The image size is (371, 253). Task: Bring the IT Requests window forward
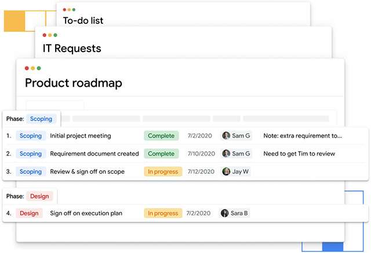(x=72, y=49)
